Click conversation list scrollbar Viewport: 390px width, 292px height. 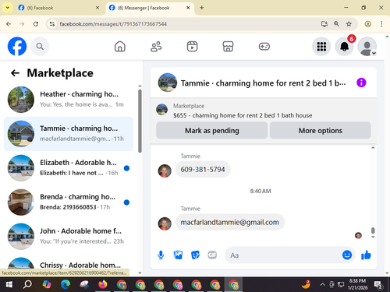coord(140,121)
